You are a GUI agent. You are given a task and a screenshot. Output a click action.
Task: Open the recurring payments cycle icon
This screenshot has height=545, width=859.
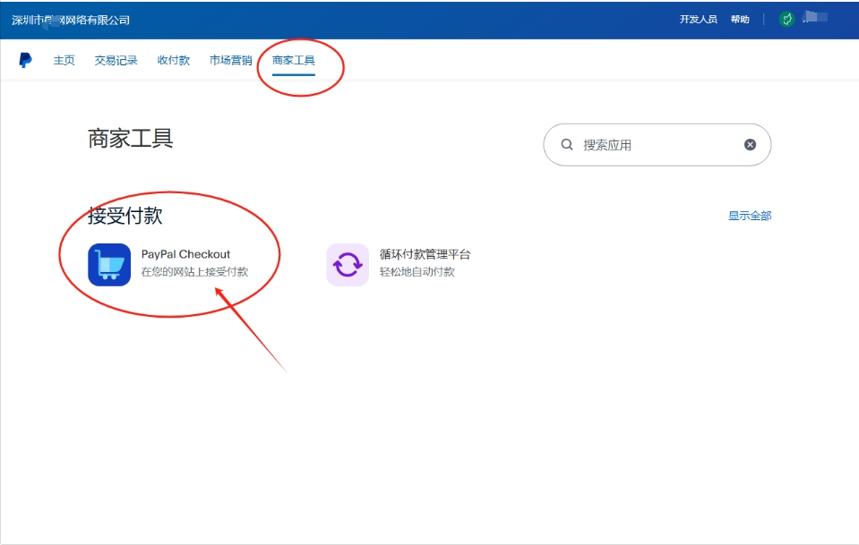click(x=348, y=265)
